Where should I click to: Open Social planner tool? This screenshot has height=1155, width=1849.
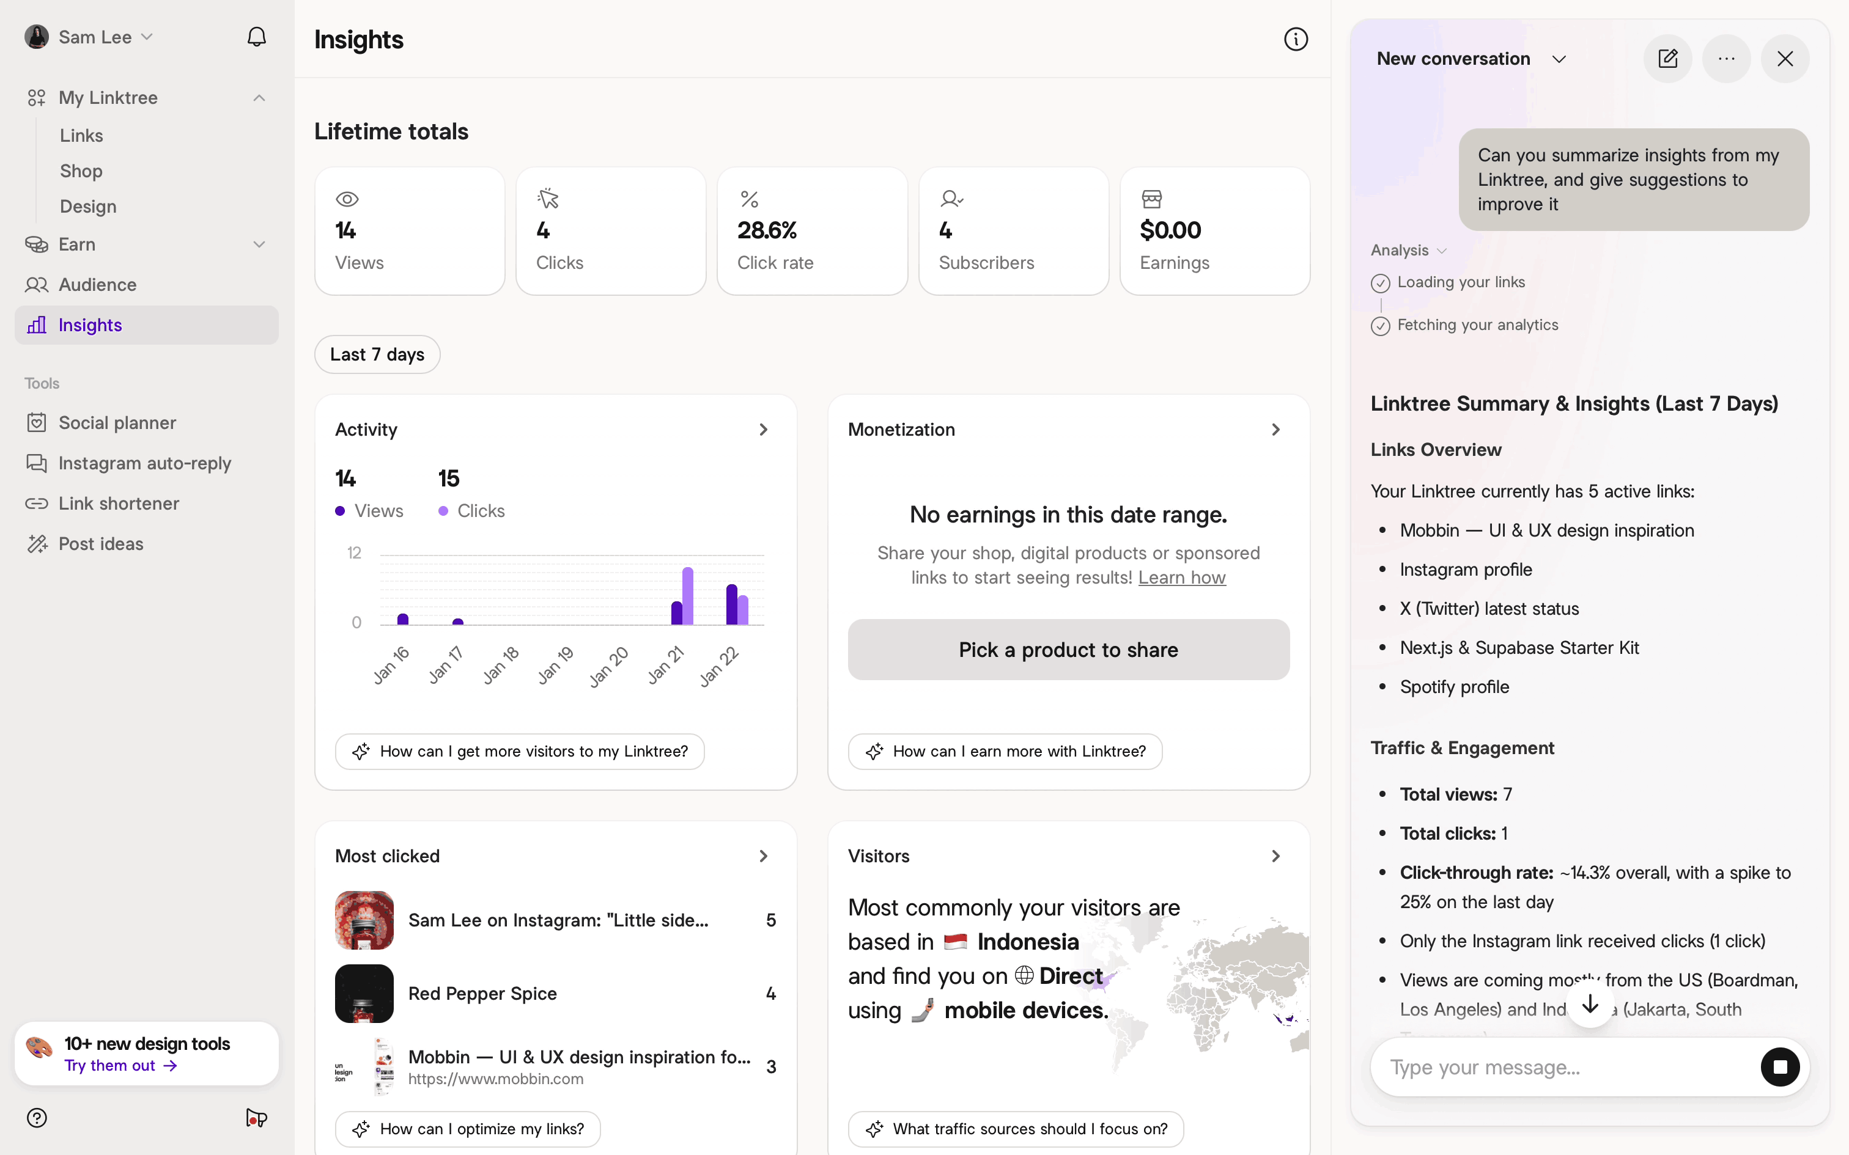point(117,422)
